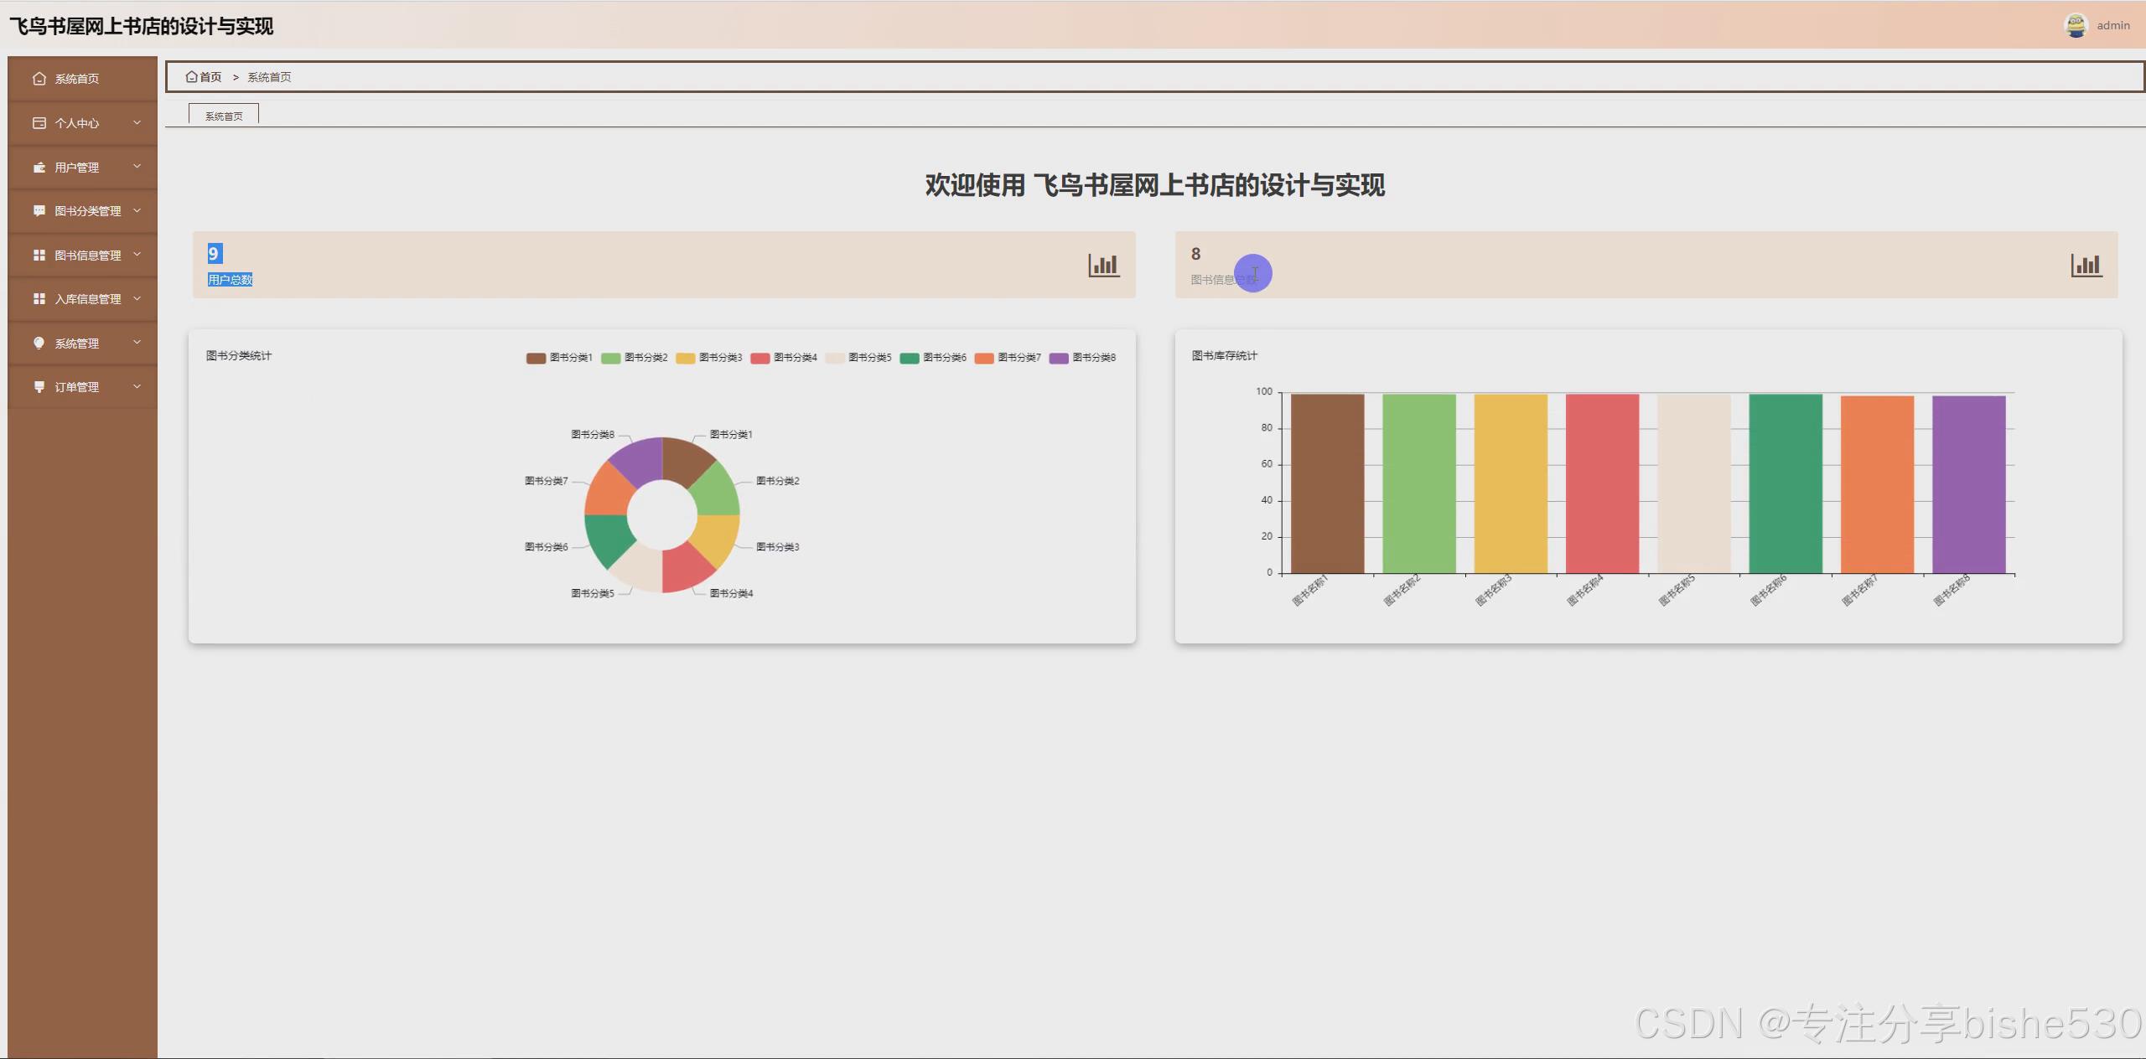Toggle 图书分类8 series in the legend
This screenshot has height=1059, width=2146.
click(x=1082, y=358)
